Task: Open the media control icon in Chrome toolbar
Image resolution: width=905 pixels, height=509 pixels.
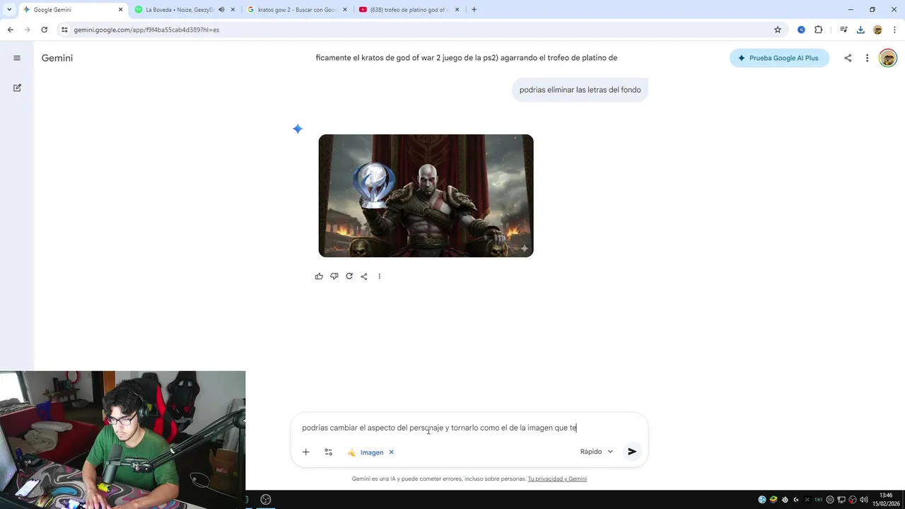Action: coord(843,30)
